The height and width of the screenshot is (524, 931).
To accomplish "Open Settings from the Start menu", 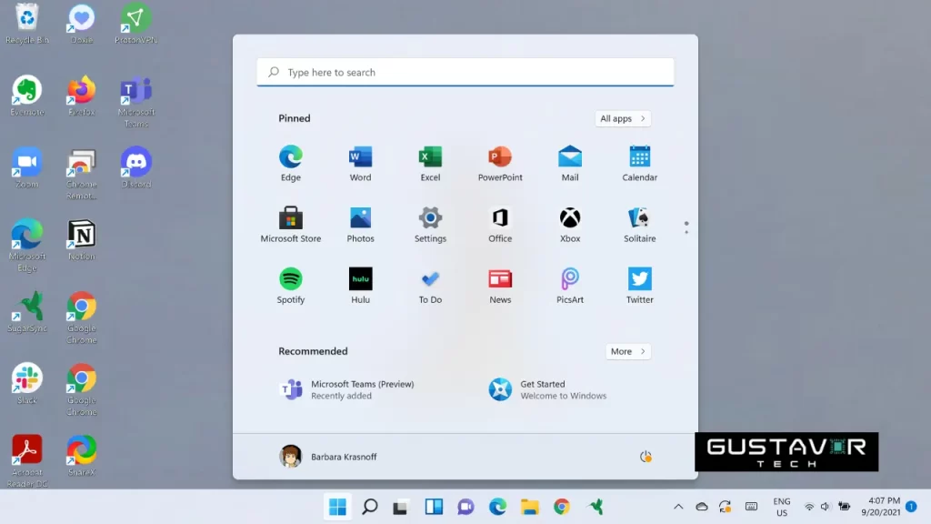I will coord(430,225).
